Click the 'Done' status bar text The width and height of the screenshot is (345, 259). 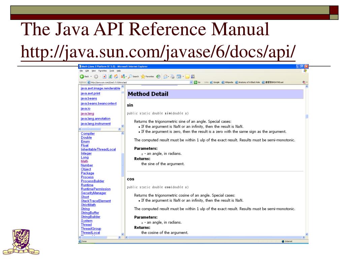(84, 241)
